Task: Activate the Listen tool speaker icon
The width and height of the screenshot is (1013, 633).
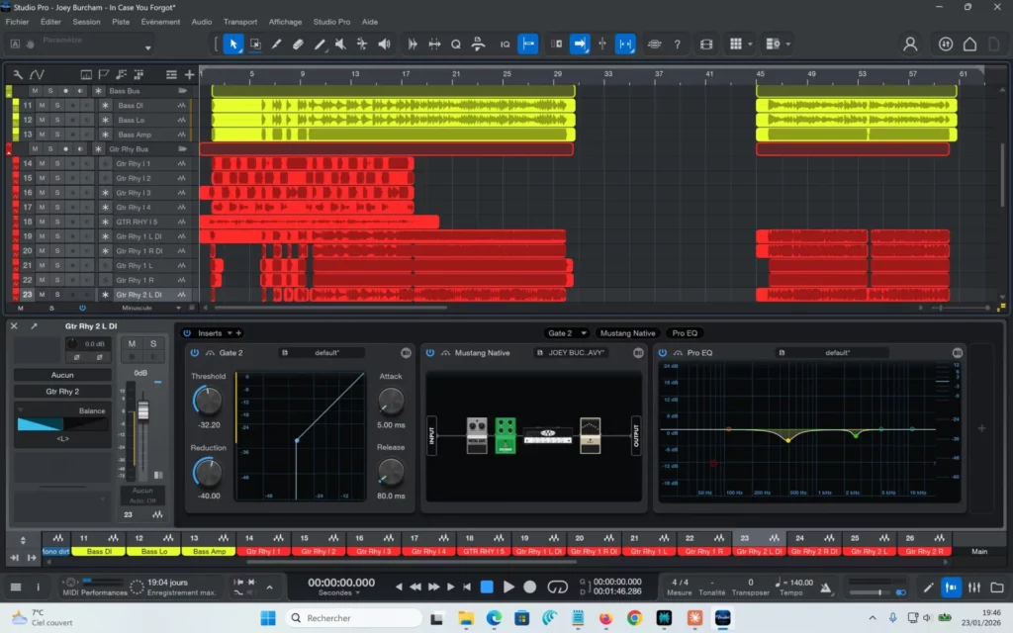Action: point(383,44)
